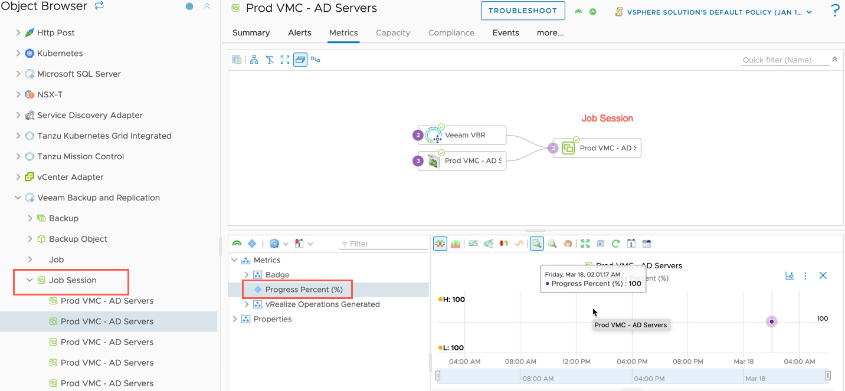Expand the Http Post tree node
Viewport: 845px width, 391px height.
coord(18,32)
